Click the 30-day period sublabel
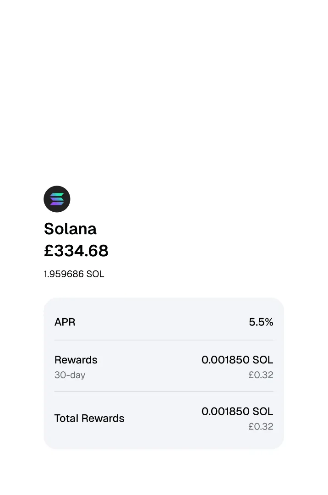This screenshot has width=328, height=495. (x=70, y=375)
